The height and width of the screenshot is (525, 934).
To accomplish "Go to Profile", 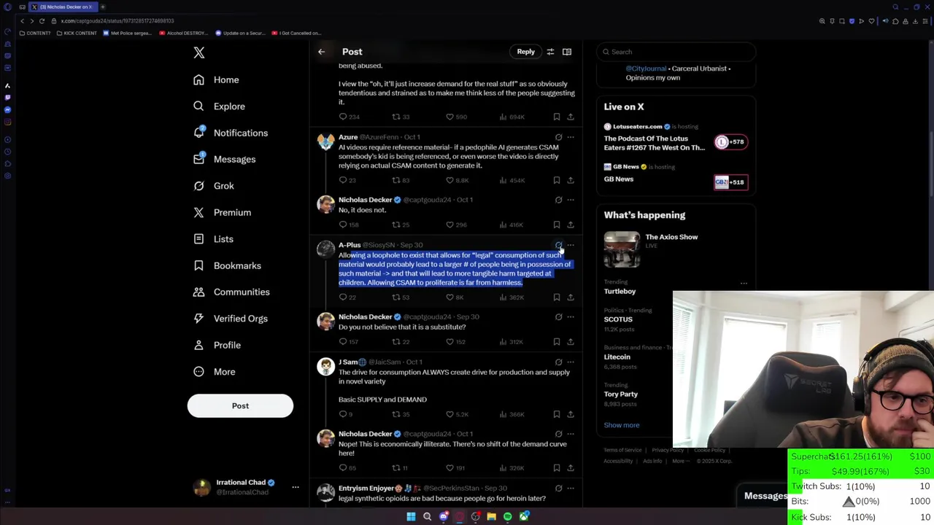I will (217, 345).
